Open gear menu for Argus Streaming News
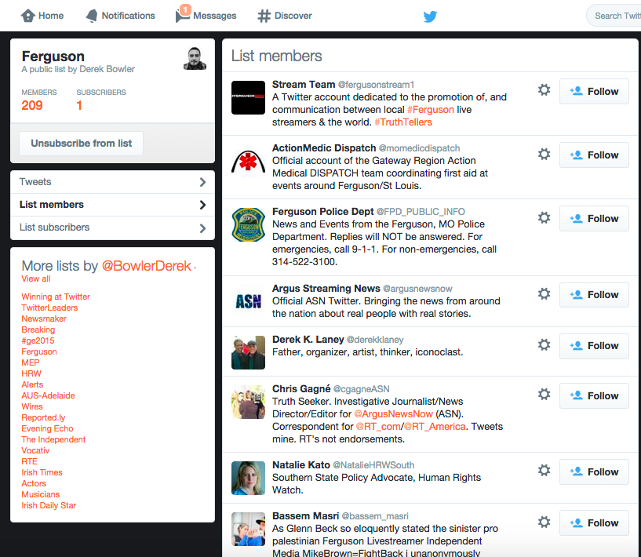The image size is (641, 557). (544, 294)
